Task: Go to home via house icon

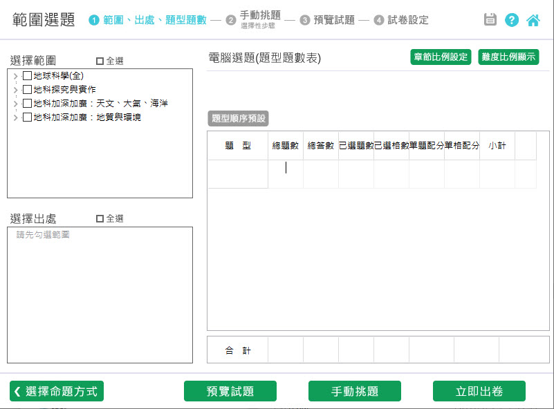Action: 533,20
